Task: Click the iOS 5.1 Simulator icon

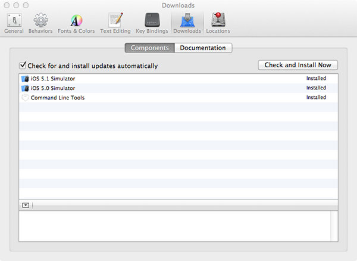Action: click(x=25, y=79)
